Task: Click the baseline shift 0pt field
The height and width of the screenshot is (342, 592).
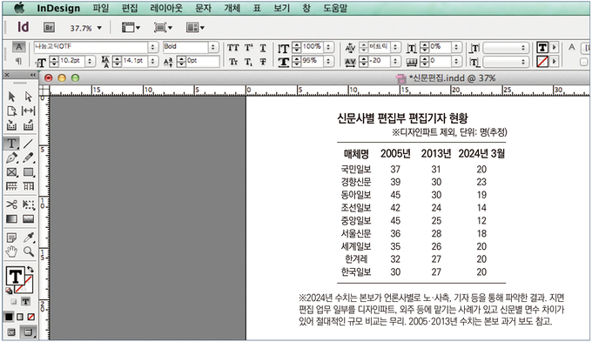Action: point(203,61)
